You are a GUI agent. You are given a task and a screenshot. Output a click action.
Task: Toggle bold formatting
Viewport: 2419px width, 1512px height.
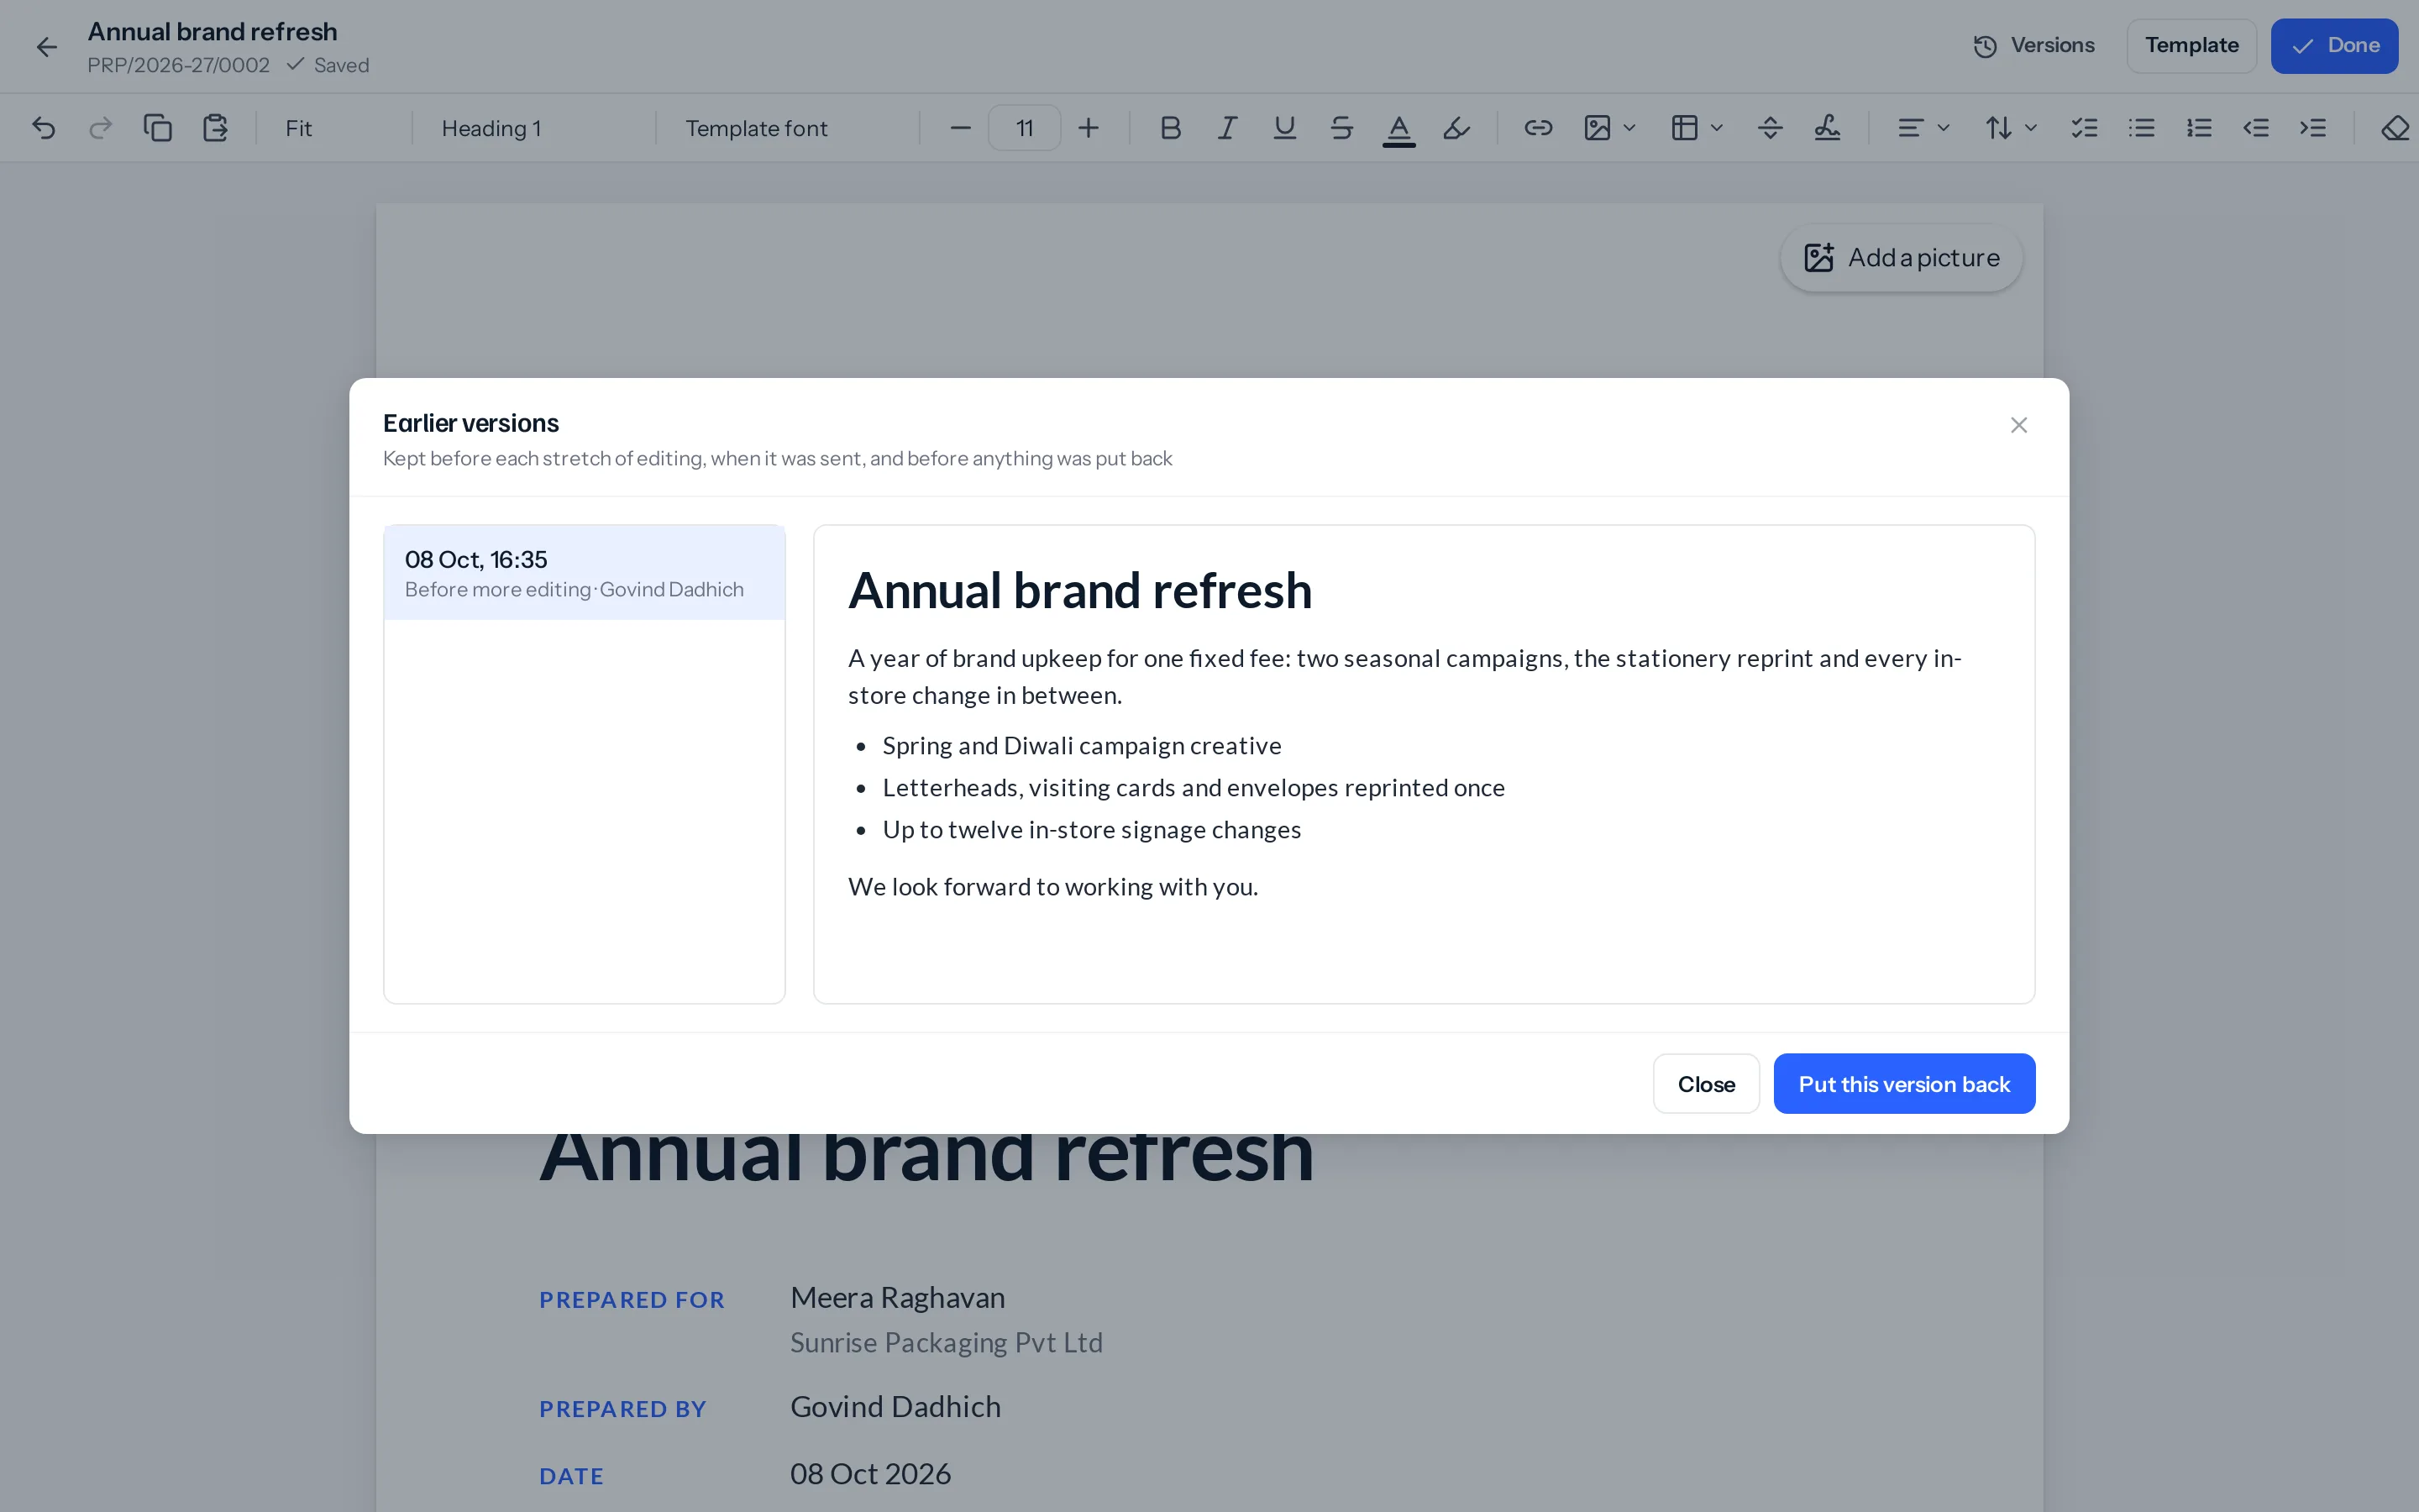point(1171,128)
